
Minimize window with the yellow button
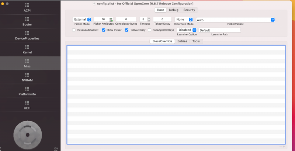(3, 4)
